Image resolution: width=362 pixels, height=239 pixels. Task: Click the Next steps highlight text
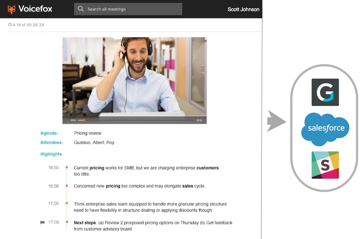pos(153,226)
